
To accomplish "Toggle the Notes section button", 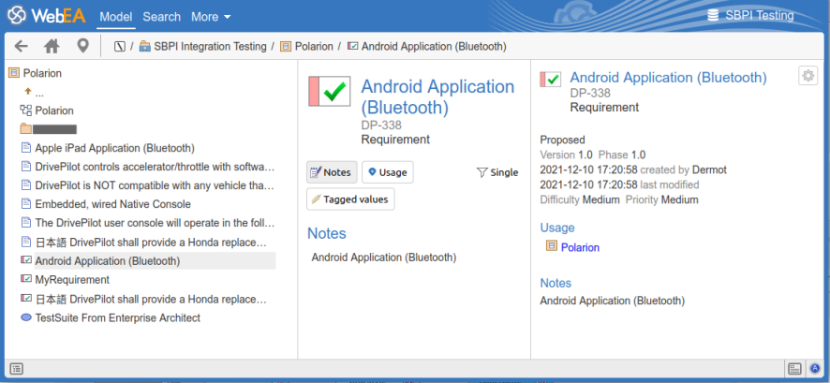I will pyautogui.click(x=332, y=172).
